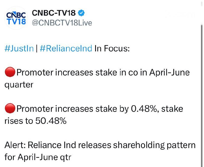Click the 'In Focus:' text
The image size is (204, 167).
tap(112, 48)
